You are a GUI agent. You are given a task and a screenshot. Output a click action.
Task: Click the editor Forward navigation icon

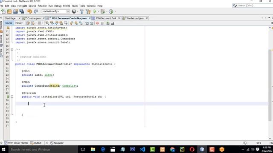(39, 23)
